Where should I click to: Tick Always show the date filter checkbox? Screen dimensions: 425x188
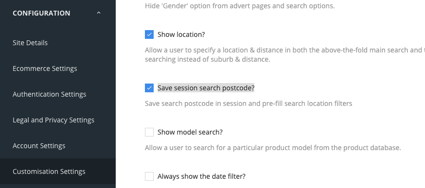(149, 176)
